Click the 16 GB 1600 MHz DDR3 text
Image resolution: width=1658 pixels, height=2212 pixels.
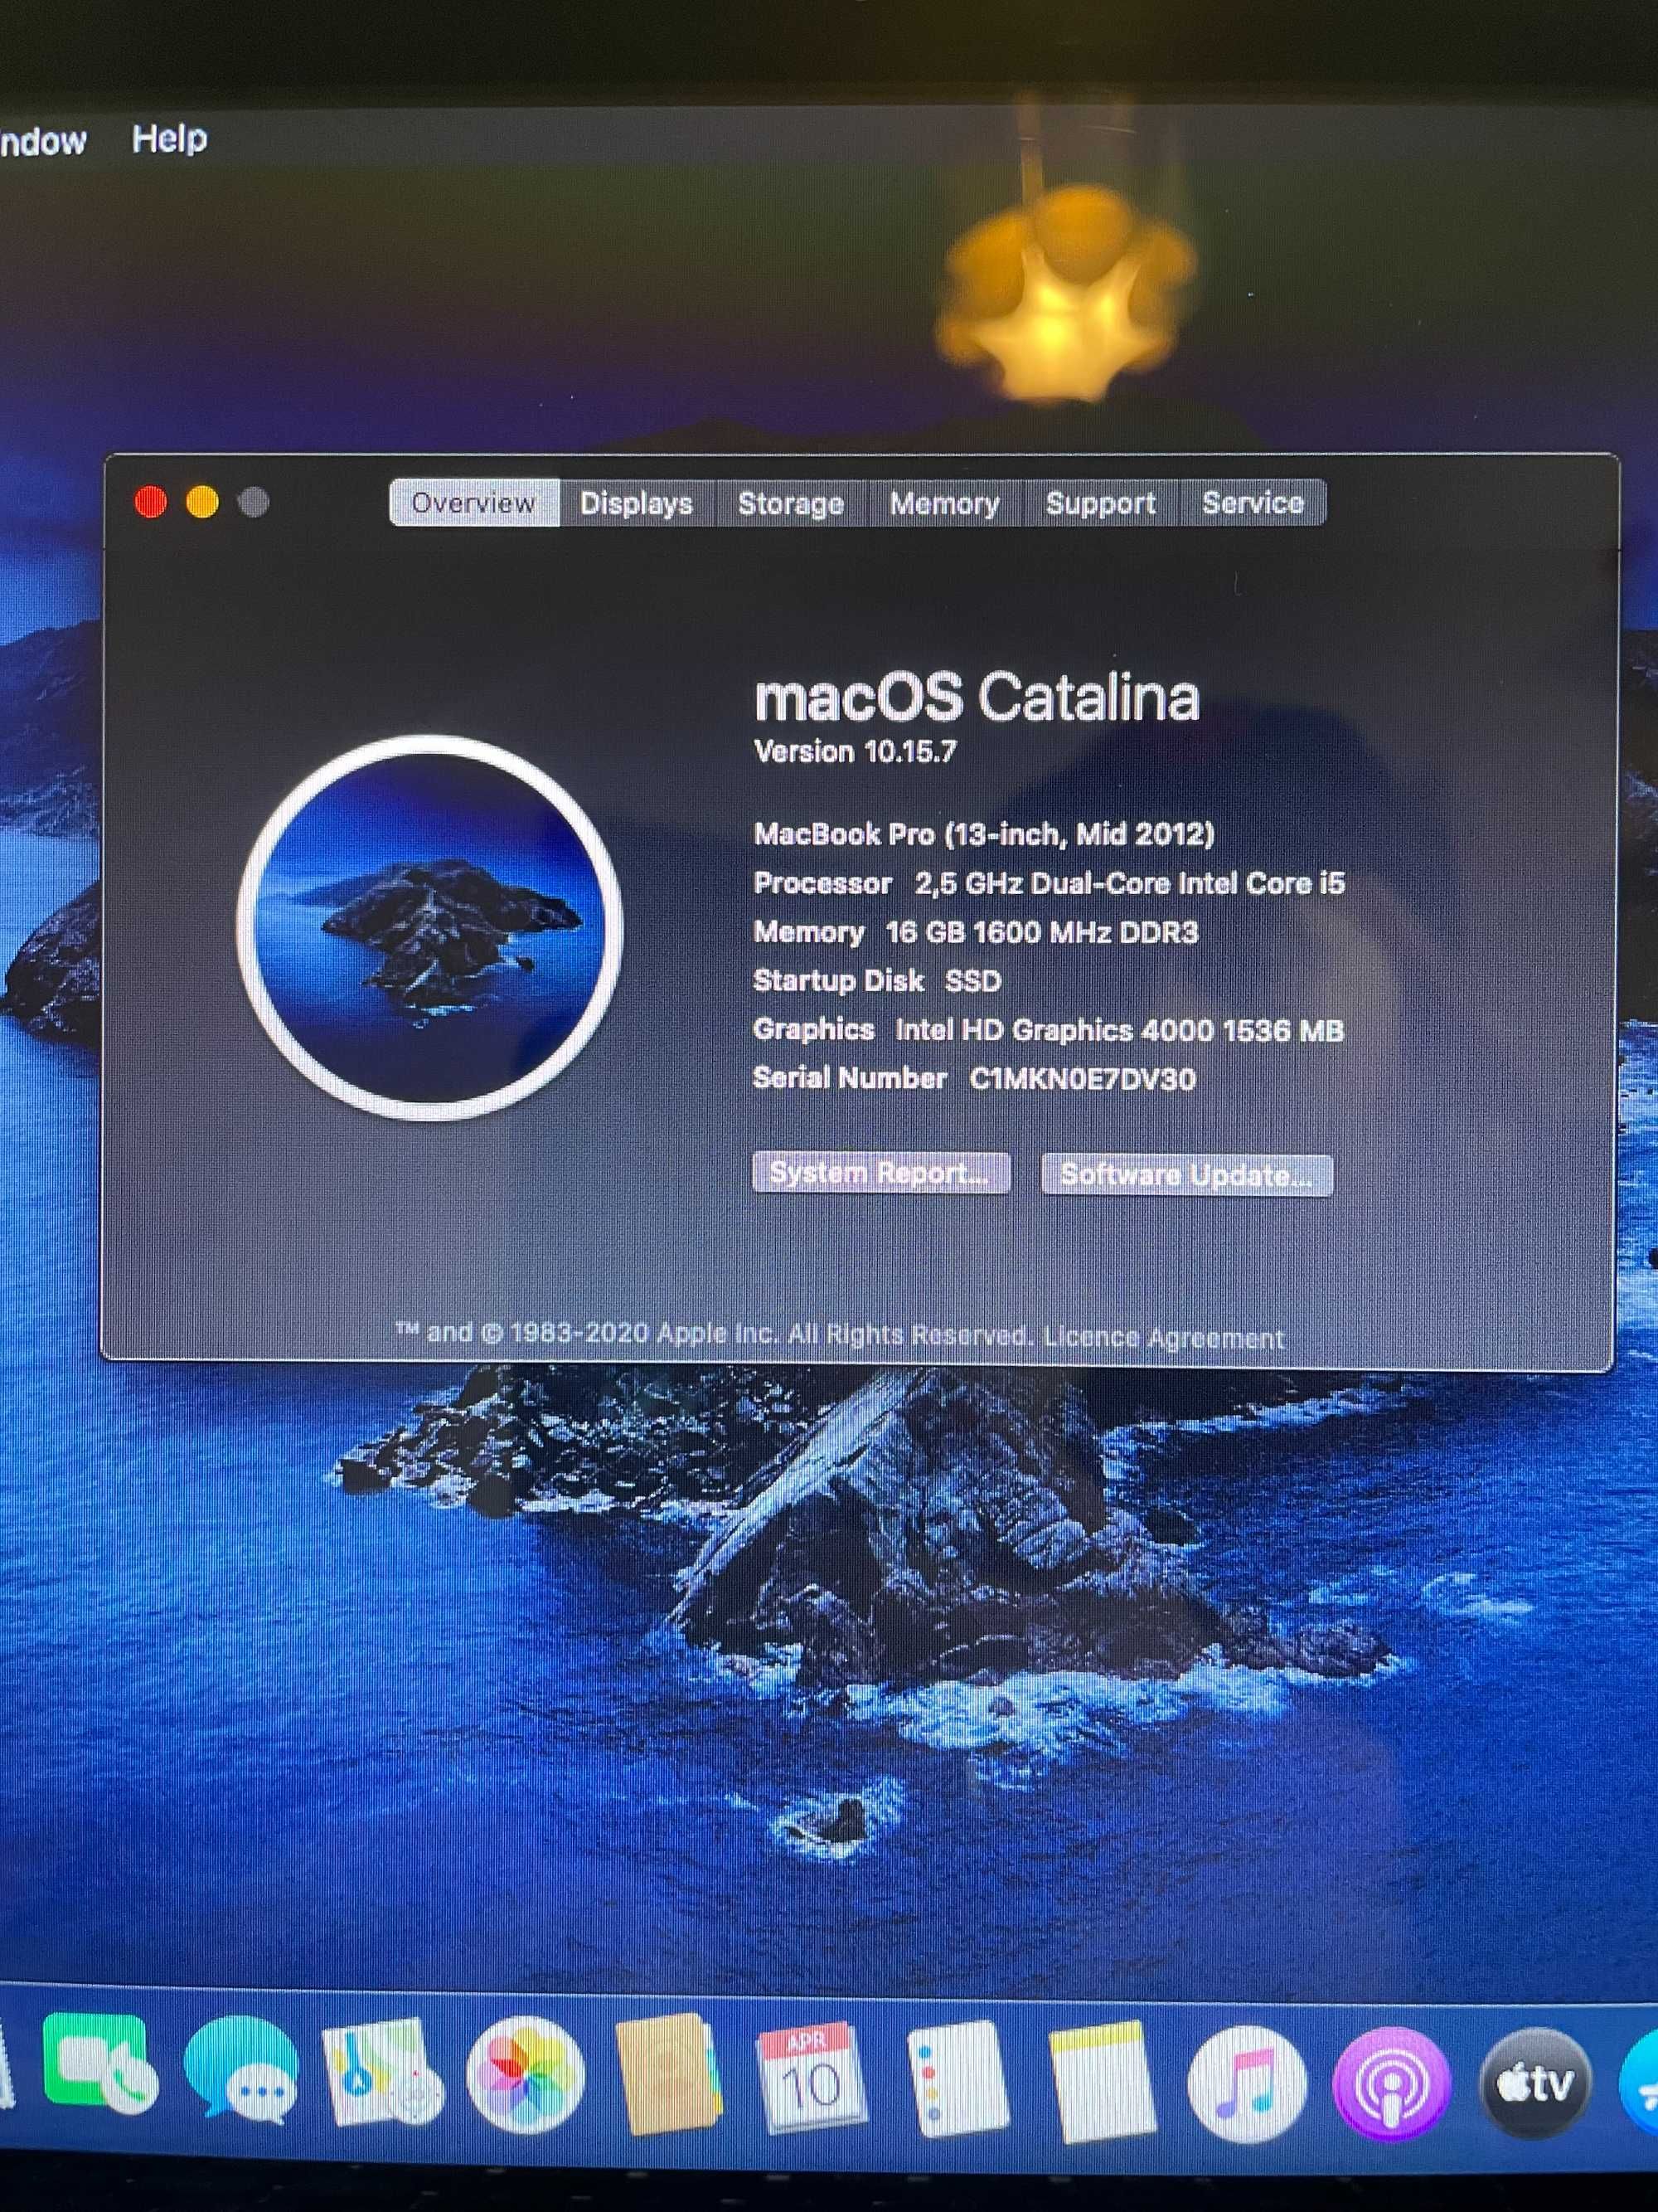pyautogui.click(x=1041, y=932)
